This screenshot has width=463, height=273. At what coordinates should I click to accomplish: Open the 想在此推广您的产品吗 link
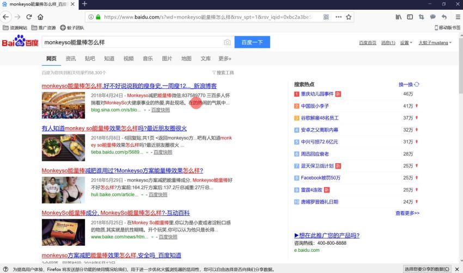[x=327, y=235]
